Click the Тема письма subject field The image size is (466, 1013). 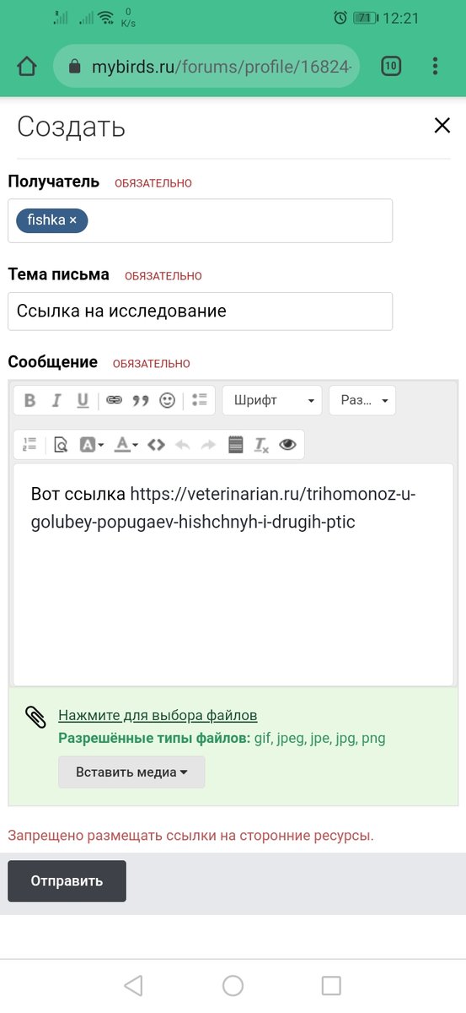[x=201, y=311]
